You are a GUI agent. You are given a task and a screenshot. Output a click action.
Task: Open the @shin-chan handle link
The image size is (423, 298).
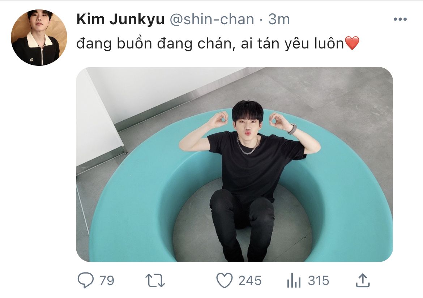point(212,19)
